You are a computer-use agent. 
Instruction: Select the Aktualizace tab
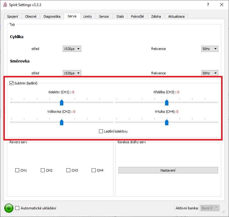coord(176,16)
